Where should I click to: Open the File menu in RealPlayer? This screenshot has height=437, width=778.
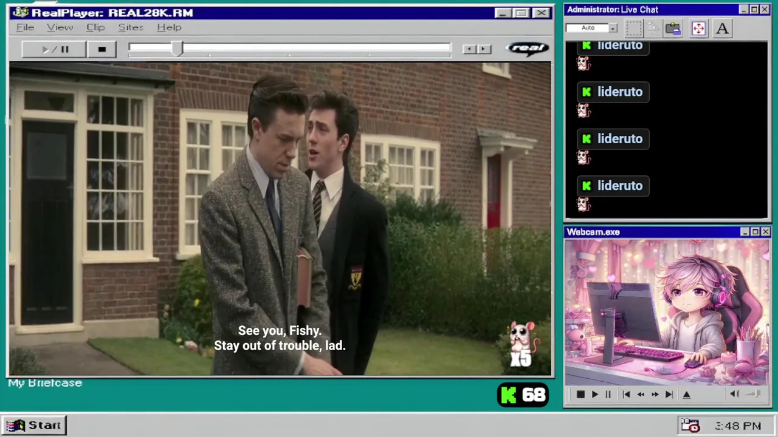click(x=25, y=27)
